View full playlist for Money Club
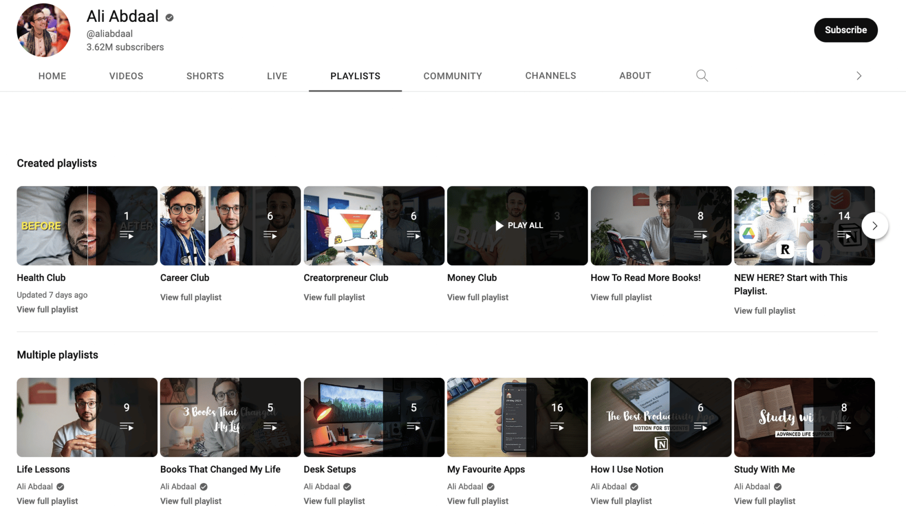The image size is (906, 530). coord(478,297)
